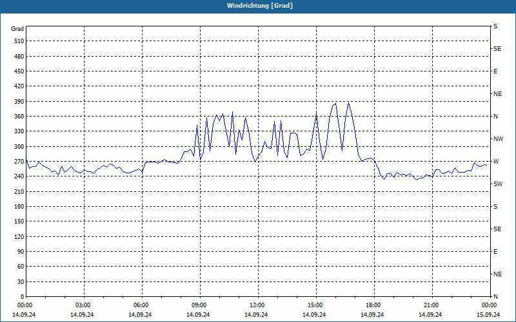This screenshot has height=322, width=516.
Task: Click the "14.09.24" date under 12:00
Action: (x=256, y=314)
